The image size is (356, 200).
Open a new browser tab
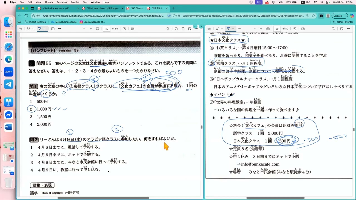pos(174,8)
